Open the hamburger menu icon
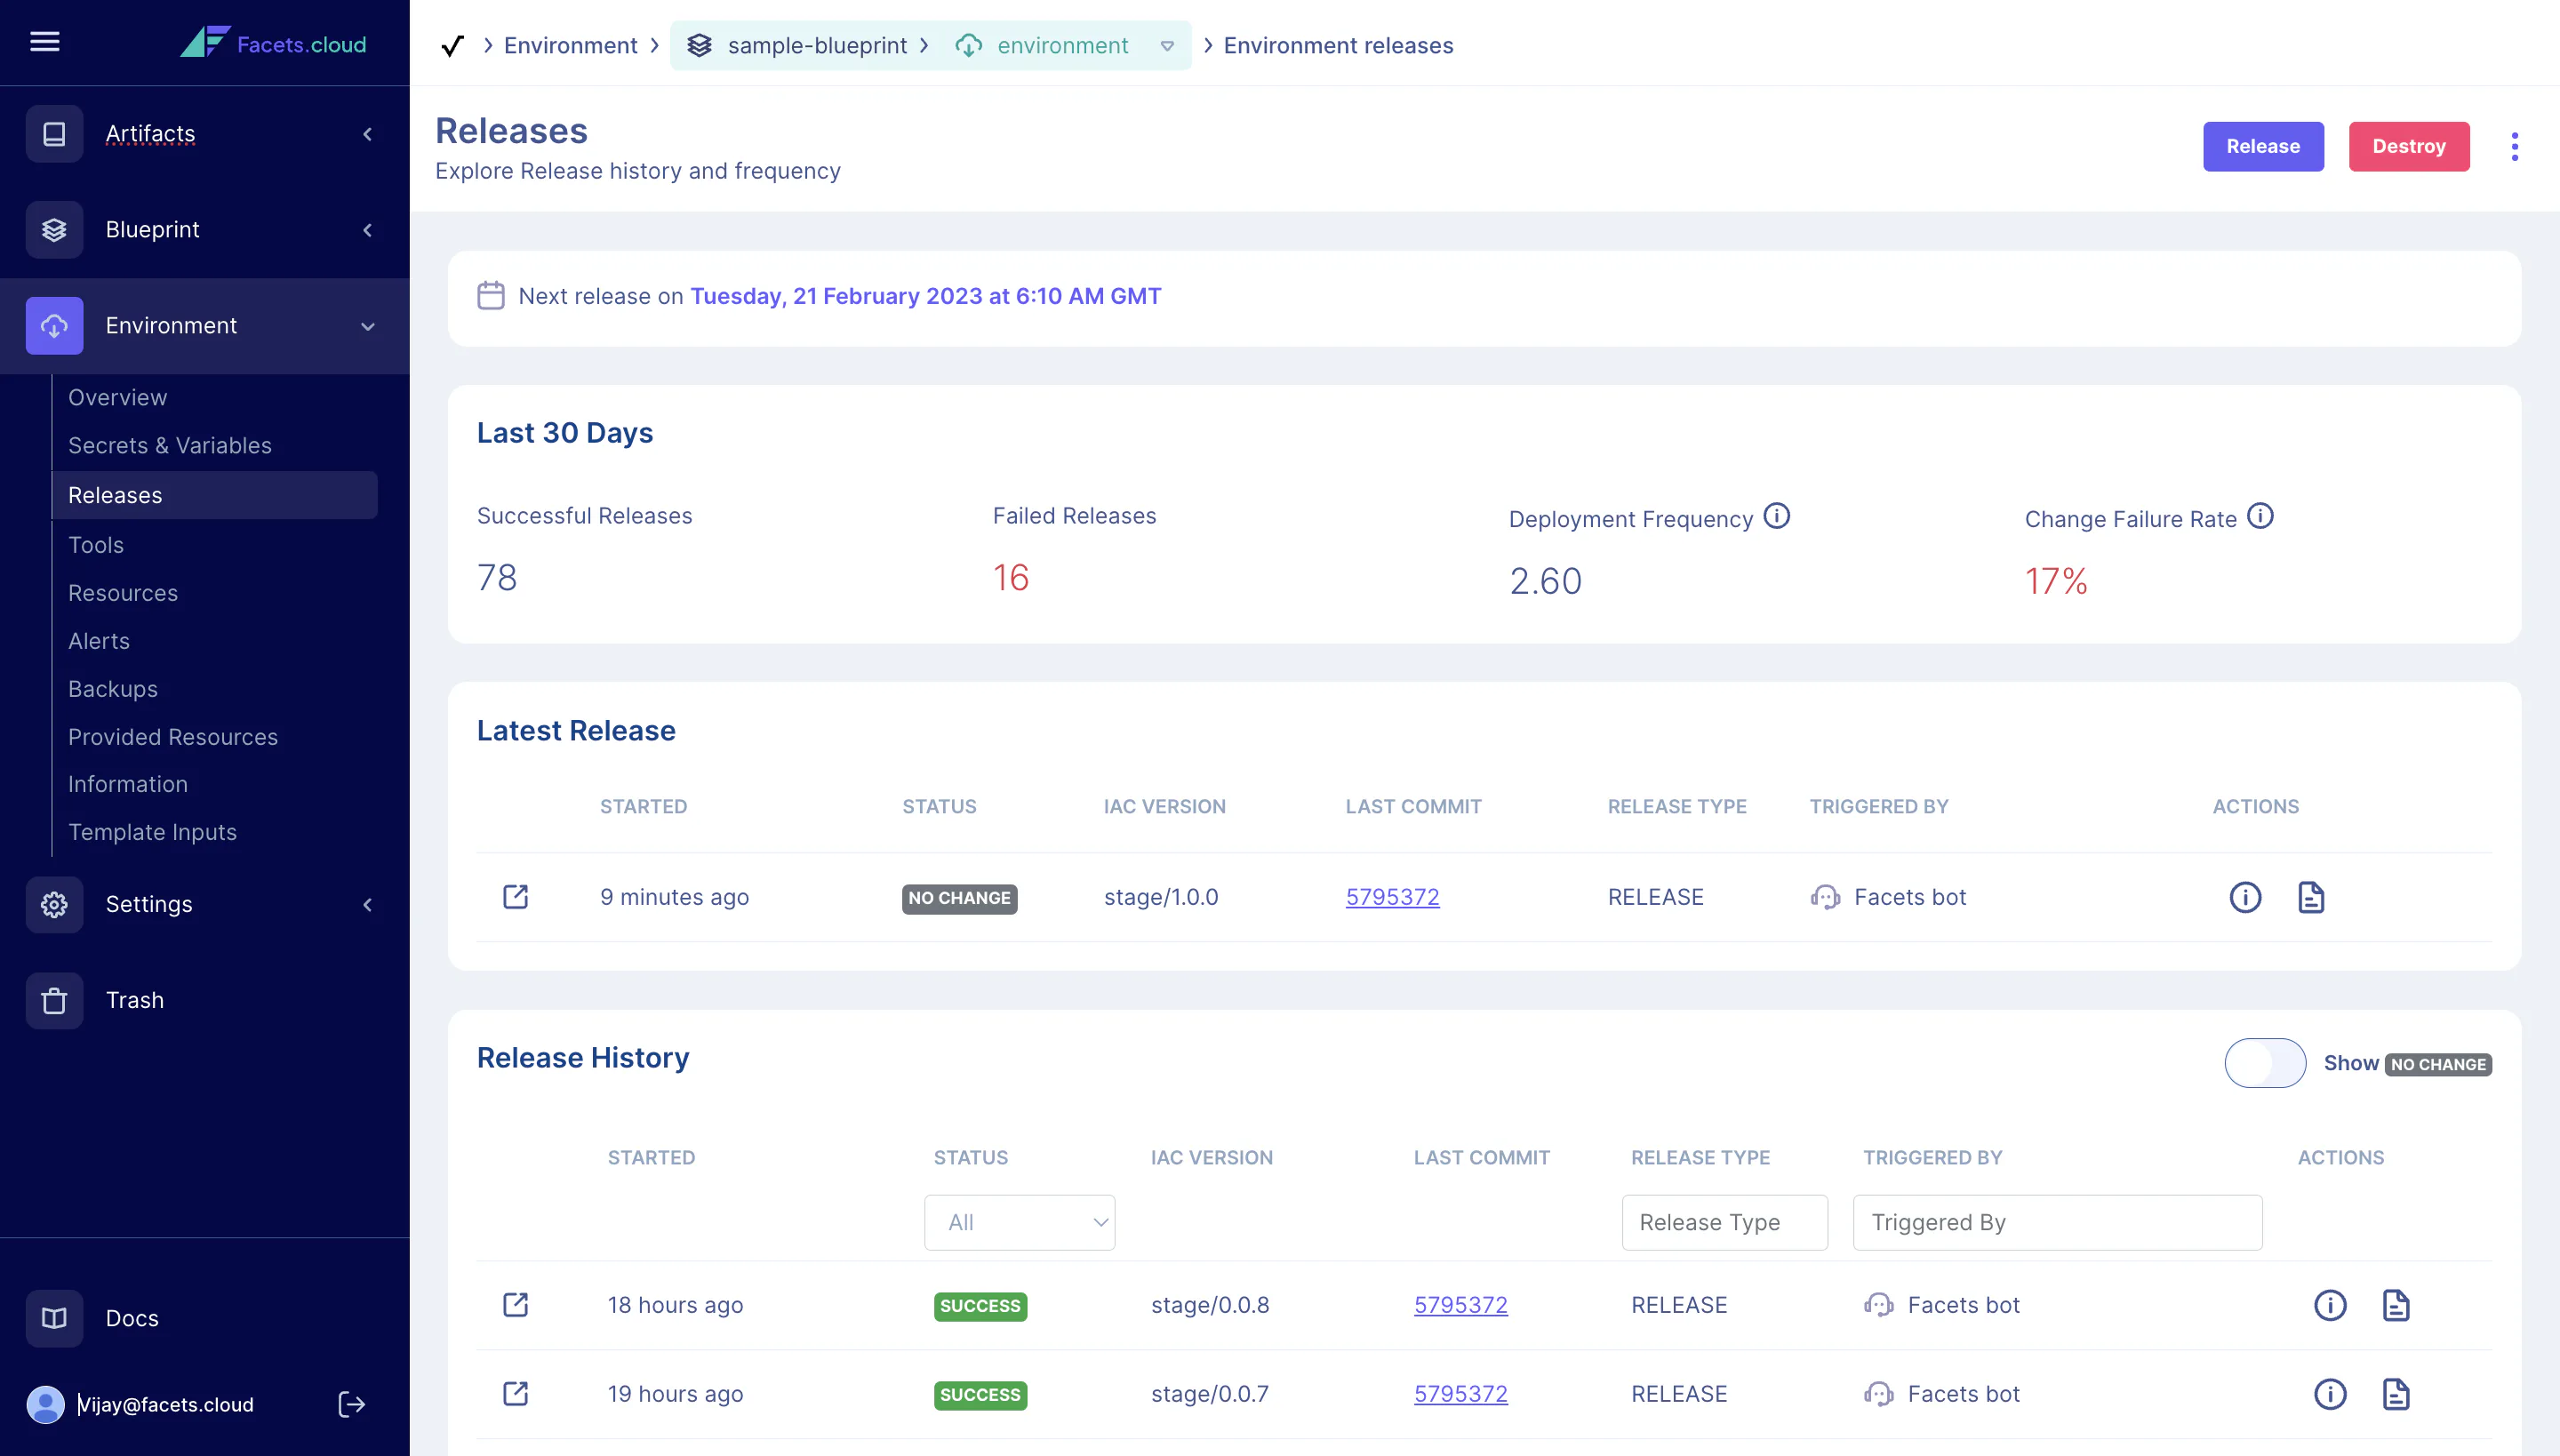The width and height of the screenshot is (2560, 1456). (x=45, y=42)
